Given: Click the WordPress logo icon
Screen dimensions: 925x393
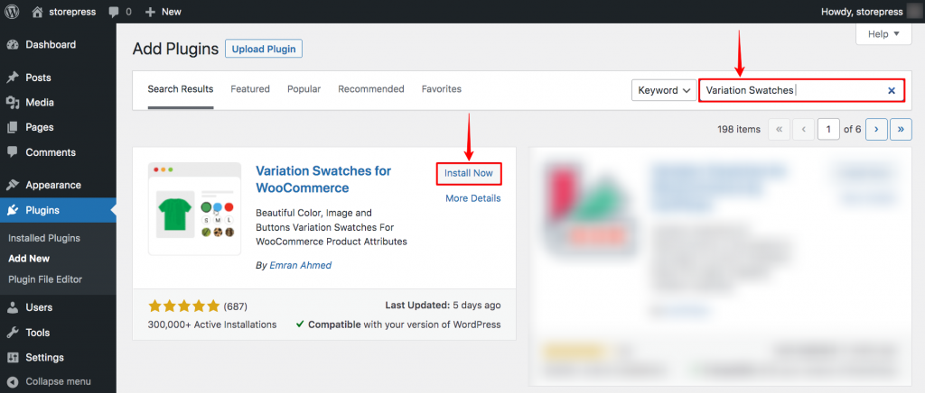Looking at the screenshot, I should click(12, 12).
